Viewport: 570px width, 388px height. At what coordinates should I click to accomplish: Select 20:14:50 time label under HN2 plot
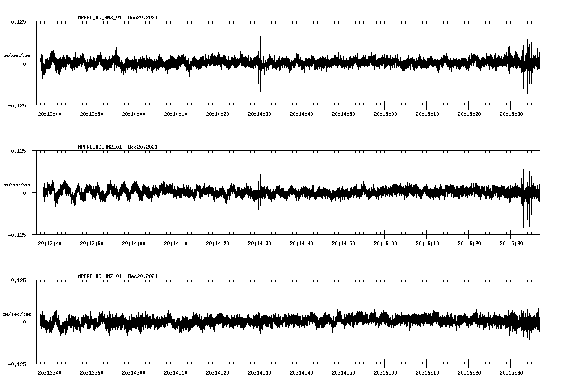pos(343,243)
